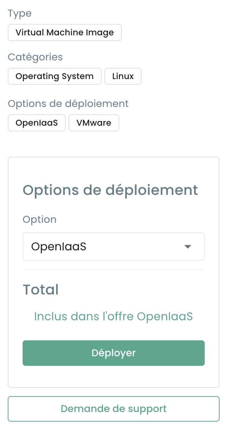Viewport: 228px width, 435px height.
Task: Open the Option combo box showing OpenIaaS
Action: [x=106, y=246]
